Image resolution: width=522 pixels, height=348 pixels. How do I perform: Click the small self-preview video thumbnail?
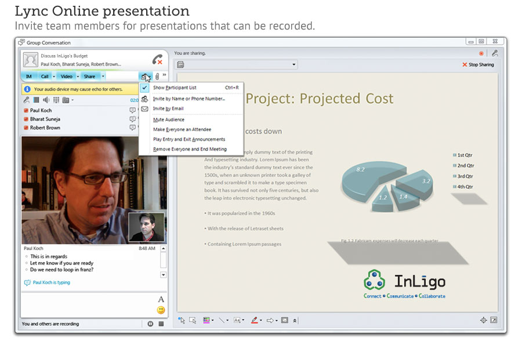coord(147,227)
